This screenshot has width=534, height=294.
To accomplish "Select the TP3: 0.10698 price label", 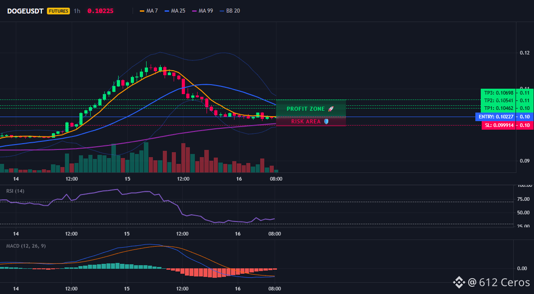I will coord(498,93).
